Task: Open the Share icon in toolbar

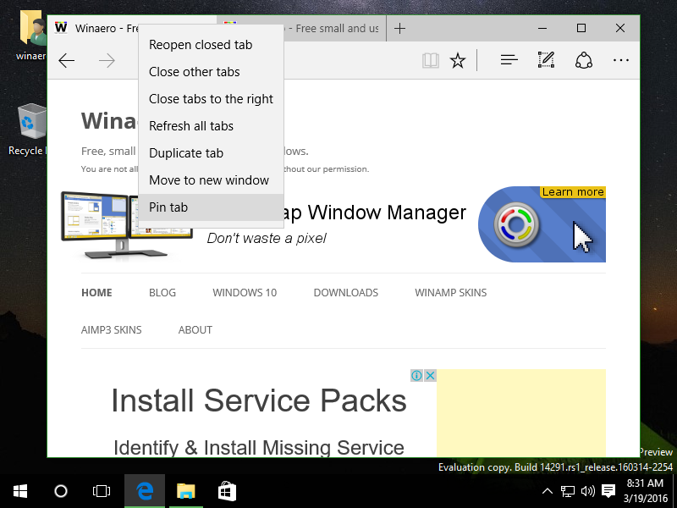Action: pos(583,60)
